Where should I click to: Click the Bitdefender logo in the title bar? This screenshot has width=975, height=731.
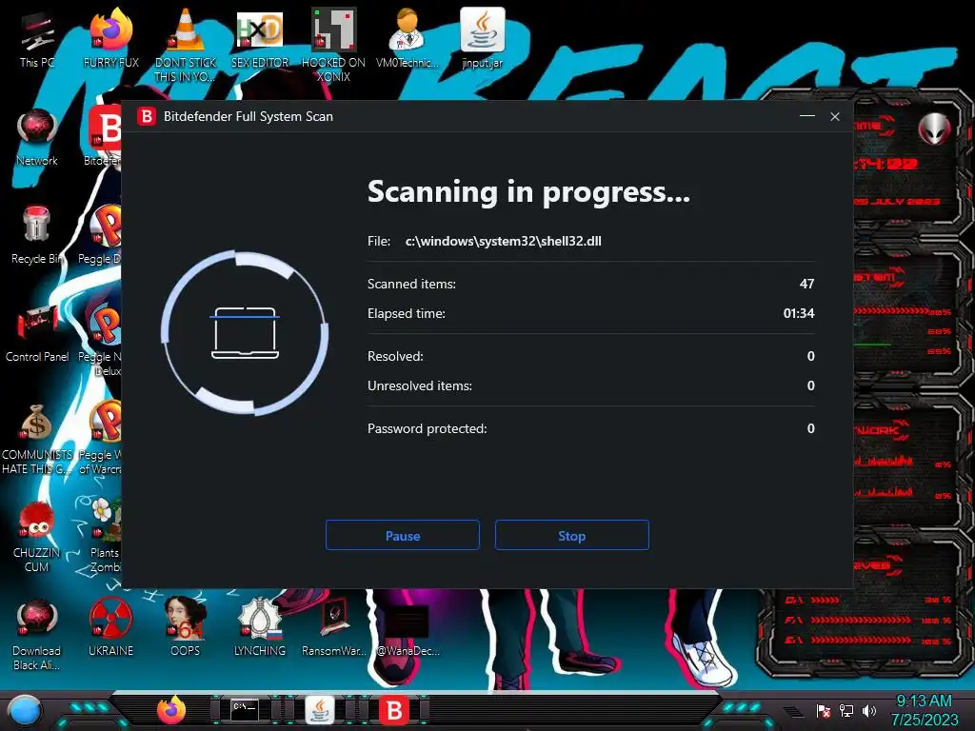coord(147,116)
